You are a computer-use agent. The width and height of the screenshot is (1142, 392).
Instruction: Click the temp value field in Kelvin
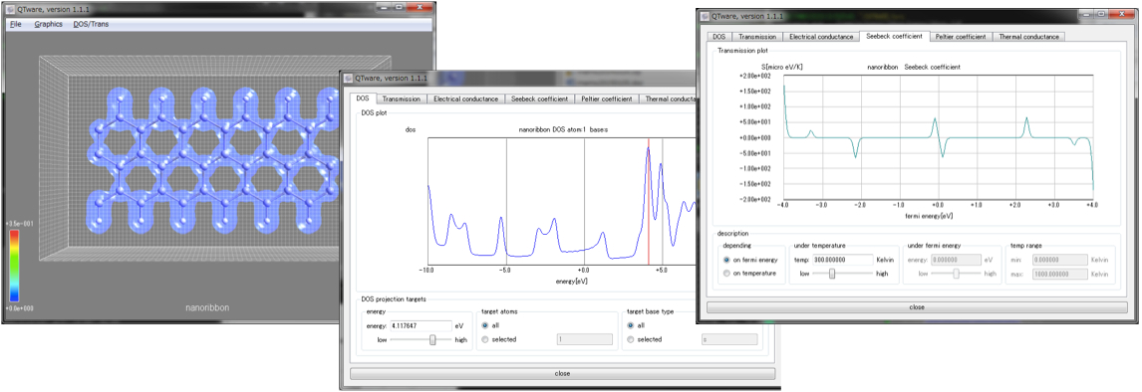842,260
